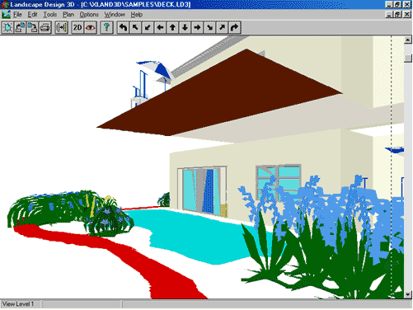This screenshot has width=413, height=310.
Task: Click the new document toolbar icon
Action: point(7,27)
